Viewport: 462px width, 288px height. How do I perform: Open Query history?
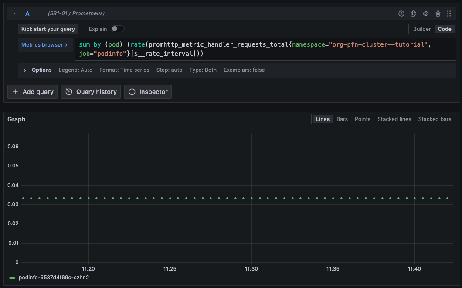(x=91, y=92)
